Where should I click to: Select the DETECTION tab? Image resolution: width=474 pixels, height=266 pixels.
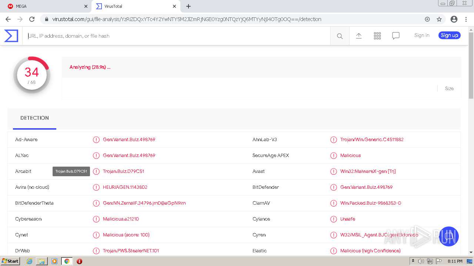[x=34, y=118]
